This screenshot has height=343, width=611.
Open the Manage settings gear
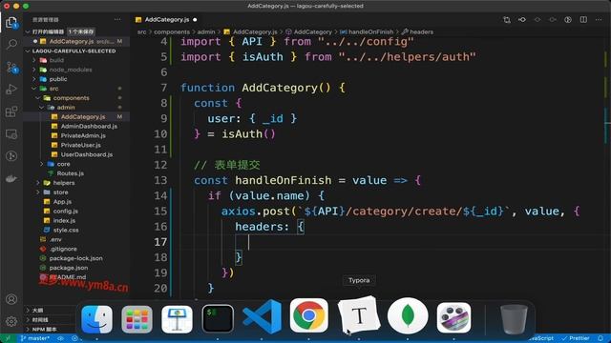click(11, 321)
